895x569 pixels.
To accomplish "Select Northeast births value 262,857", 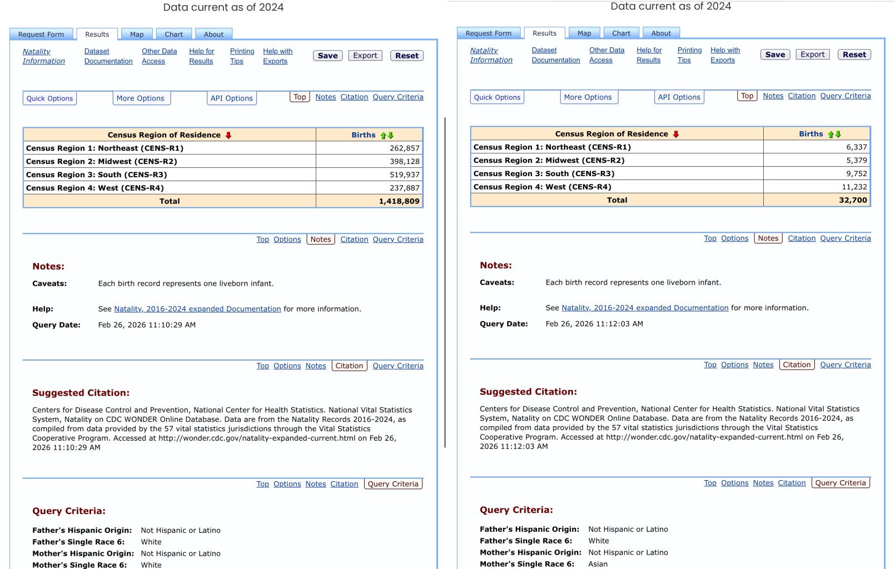I will tap(405, 148).
